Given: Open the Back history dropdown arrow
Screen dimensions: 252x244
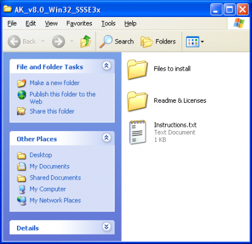Looking at the screenshot, I should coord(43,41).
